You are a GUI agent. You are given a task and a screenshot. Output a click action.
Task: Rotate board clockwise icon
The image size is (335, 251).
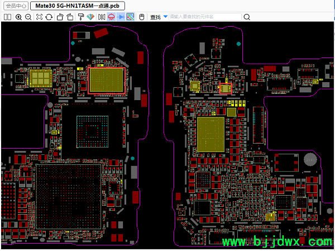[x=70, y=17]
